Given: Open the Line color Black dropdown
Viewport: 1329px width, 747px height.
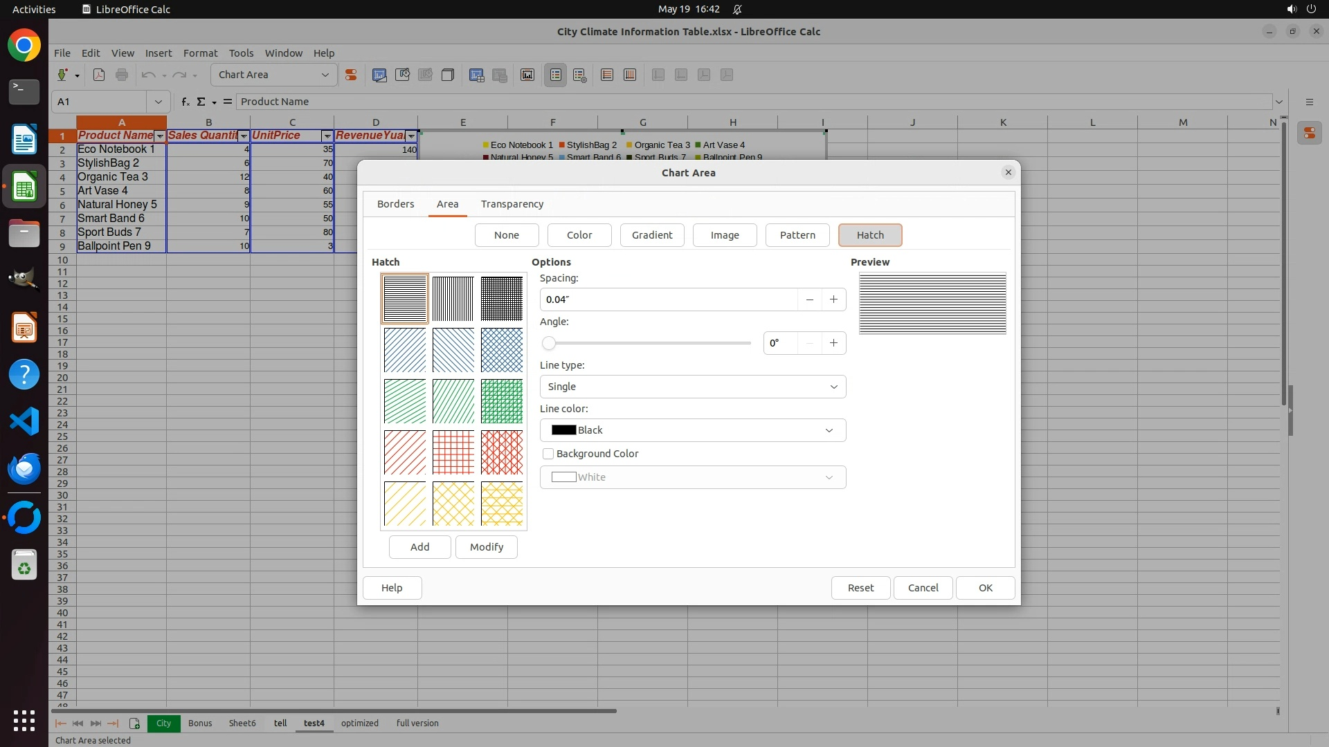Looking at the screenshot, I should (x=692, y=430).
